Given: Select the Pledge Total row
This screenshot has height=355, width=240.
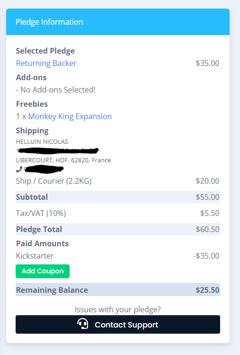Looking at the screenshot, I should 118,229.
